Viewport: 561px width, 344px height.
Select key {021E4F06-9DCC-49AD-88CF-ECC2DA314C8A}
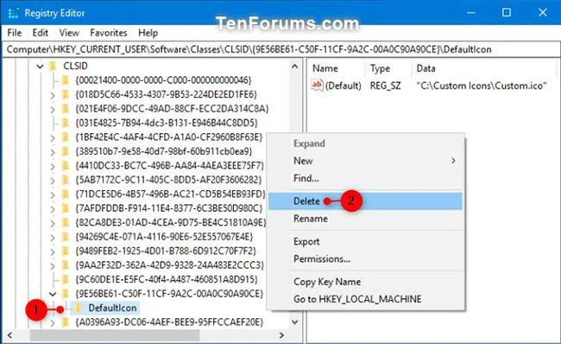coord(172,109)
